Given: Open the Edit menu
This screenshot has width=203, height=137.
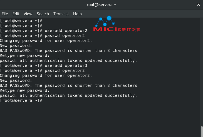Looking at the screenshot, I should coord(16,14).
